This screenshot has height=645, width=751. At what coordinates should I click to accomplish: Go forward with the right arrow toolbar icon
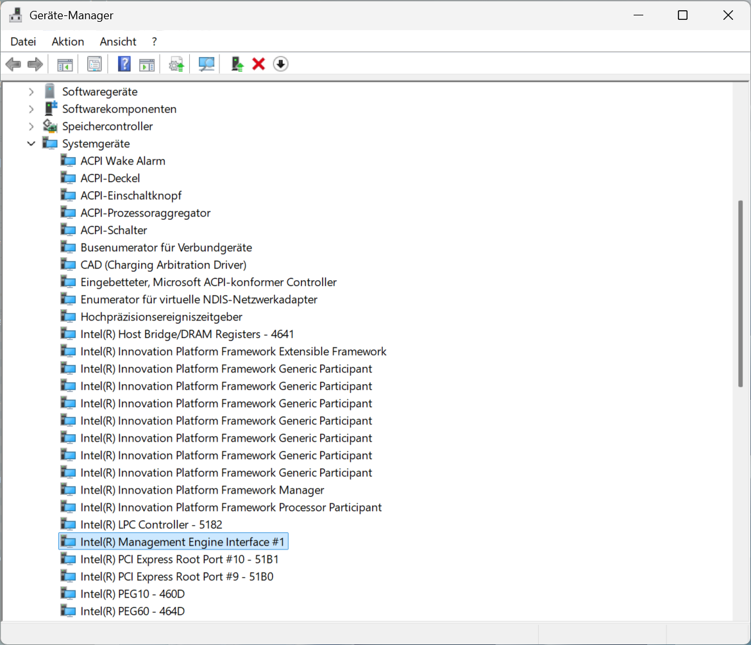35,64
